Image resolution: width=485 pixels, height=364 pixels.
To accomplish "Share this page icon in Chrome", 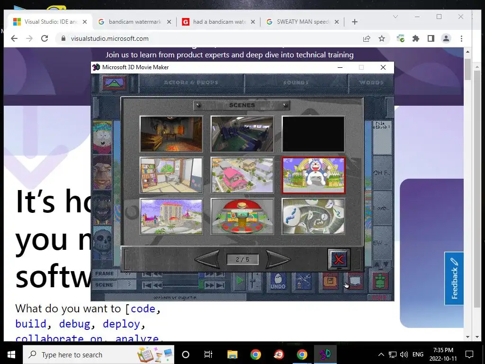I will (367, 38).
